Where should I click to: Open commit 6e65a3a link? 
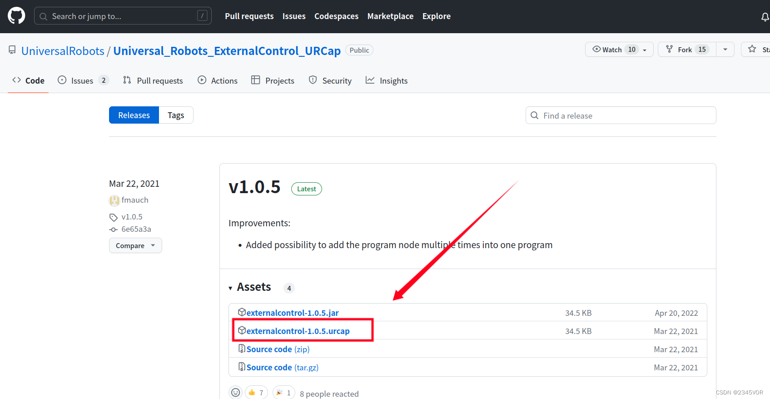point(136,229)
